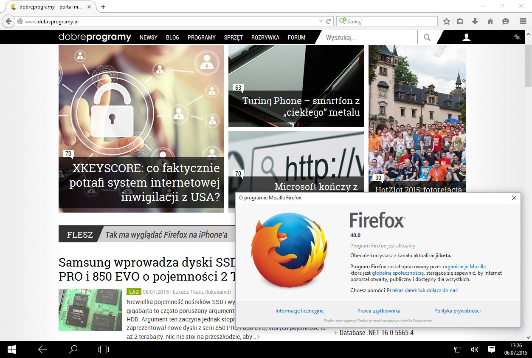This screenshot has width=532, height=358.
Task: Bookmark this page with the star icon
Action: pyautogui.click(x=446, y=21)
